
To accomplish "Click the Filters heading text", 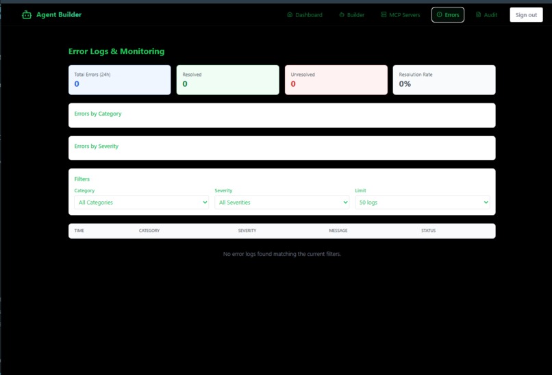I will [x=82, y=179].
